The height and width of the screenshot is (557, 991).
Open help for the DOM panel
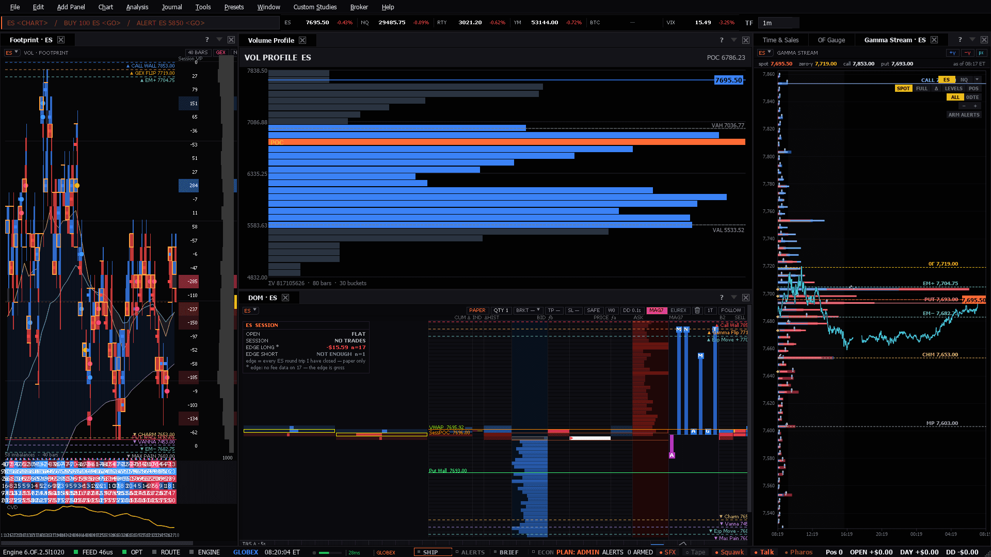(722, 298)
